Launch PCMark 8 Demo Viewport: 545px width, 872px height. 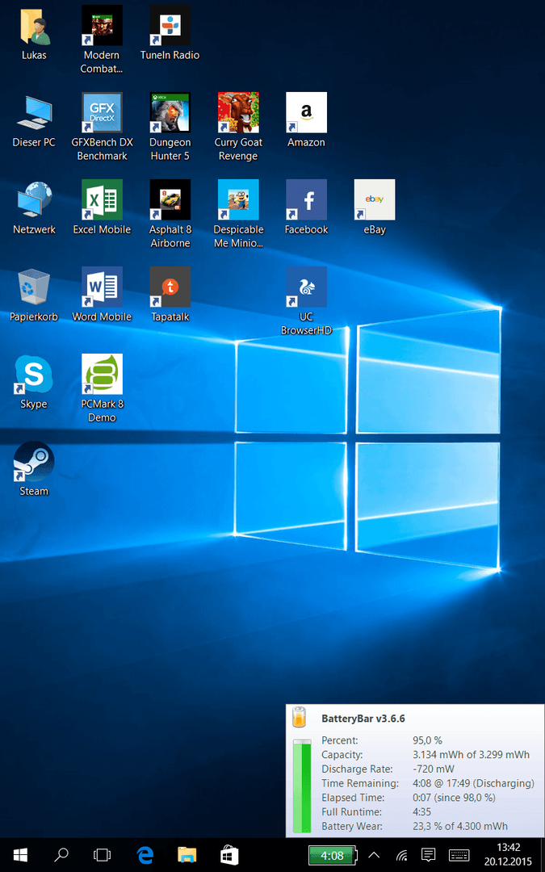pyautogui.click(x=102, y=388)
